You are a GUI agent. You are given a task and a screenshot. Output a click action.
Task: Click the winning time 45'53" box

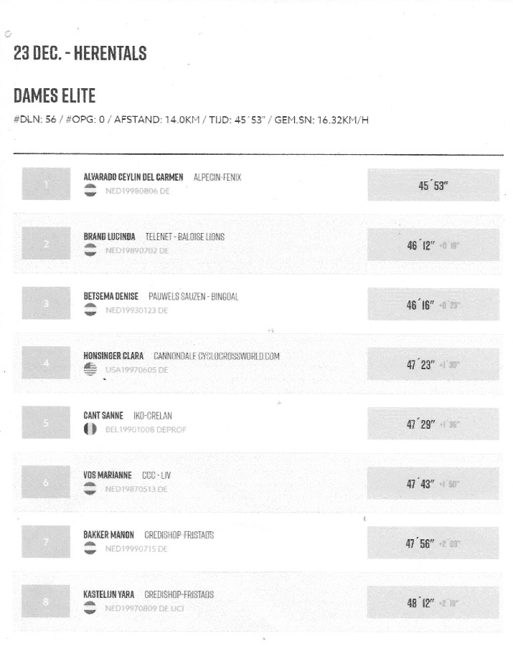pos(433,186)
